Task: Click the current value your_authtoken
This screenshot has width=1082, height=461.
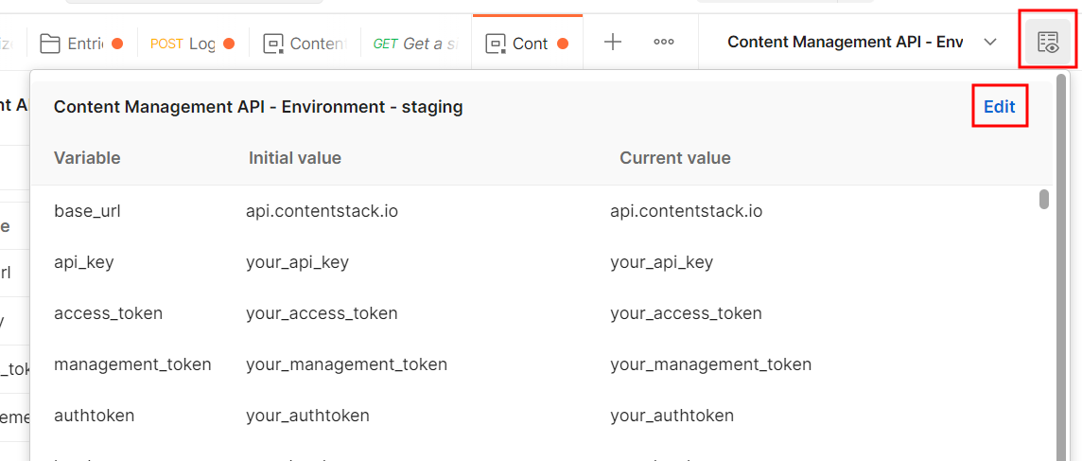Action: pyautogui.click(x=672, y=416)
